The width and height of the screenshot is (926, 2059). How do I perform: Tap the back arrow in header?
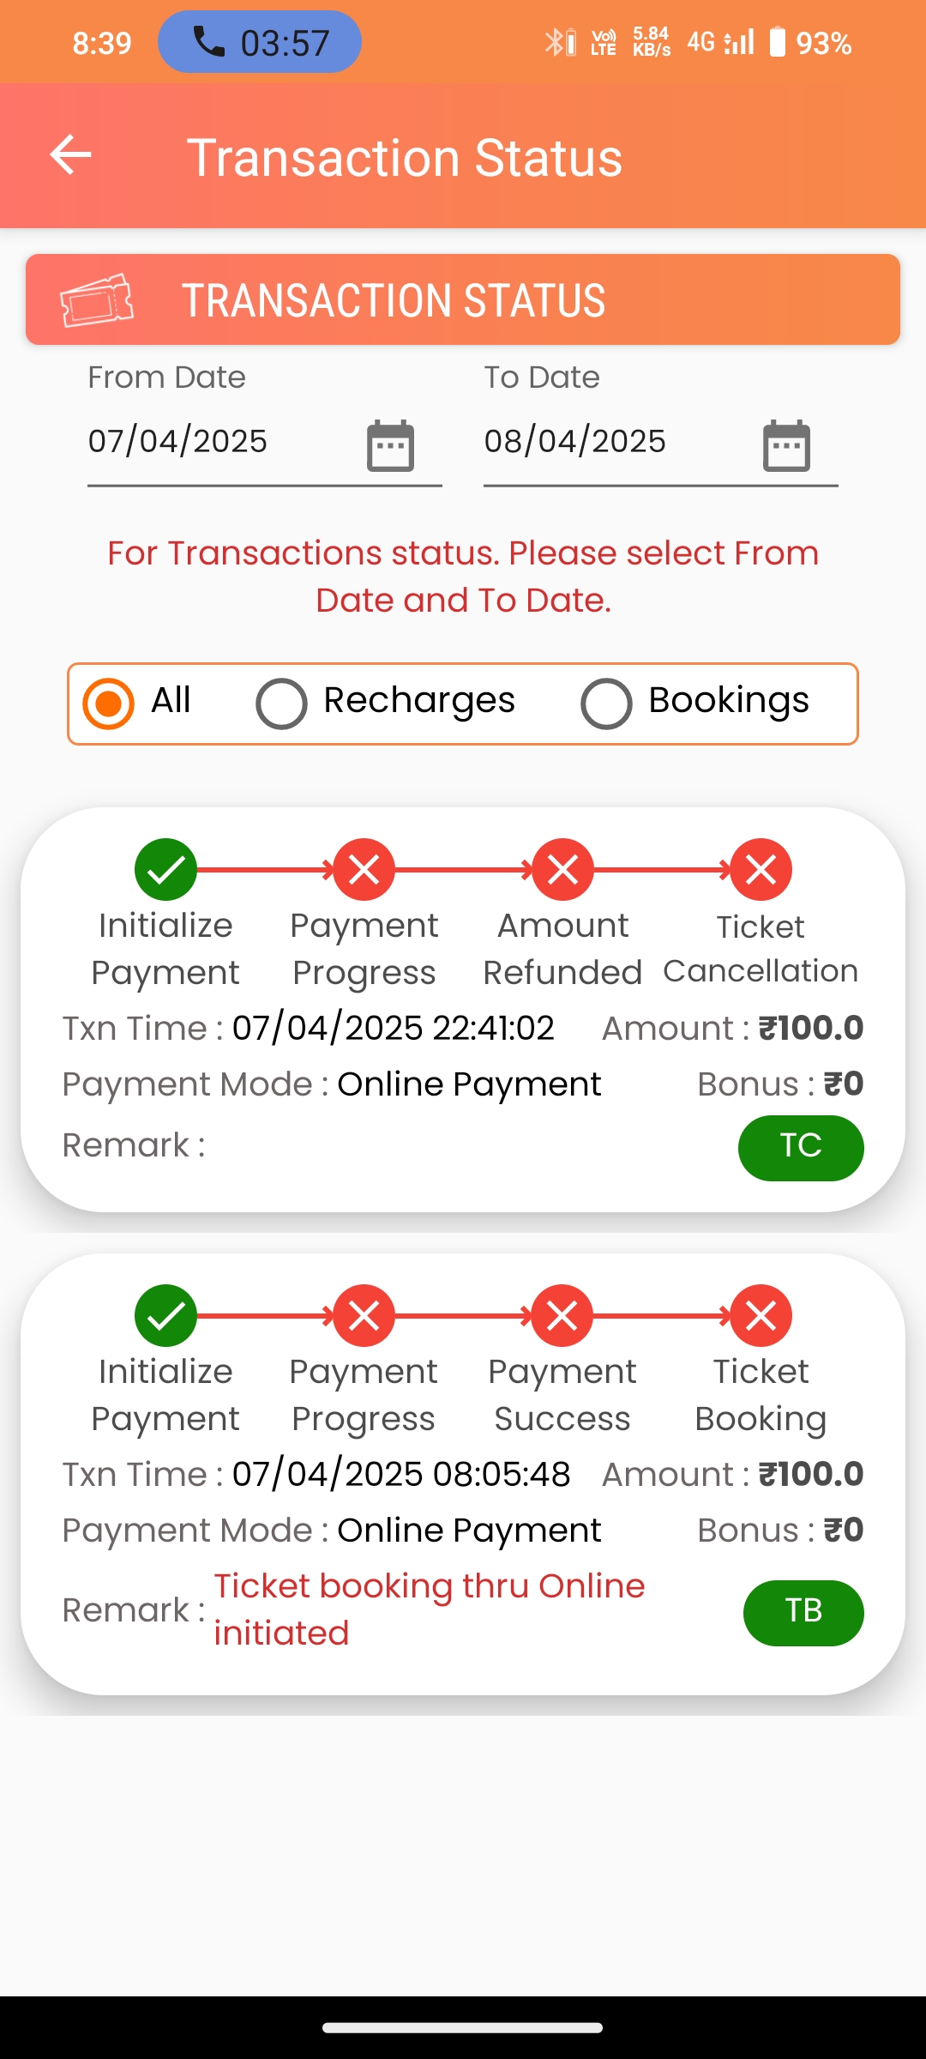point(70,156)
